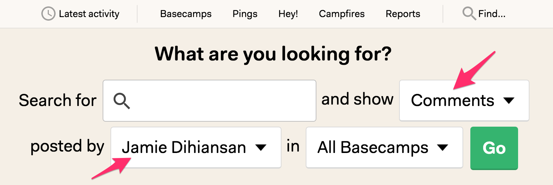
Task: Click the magnifier icon next to Find
Action: (x=469, y=14)
